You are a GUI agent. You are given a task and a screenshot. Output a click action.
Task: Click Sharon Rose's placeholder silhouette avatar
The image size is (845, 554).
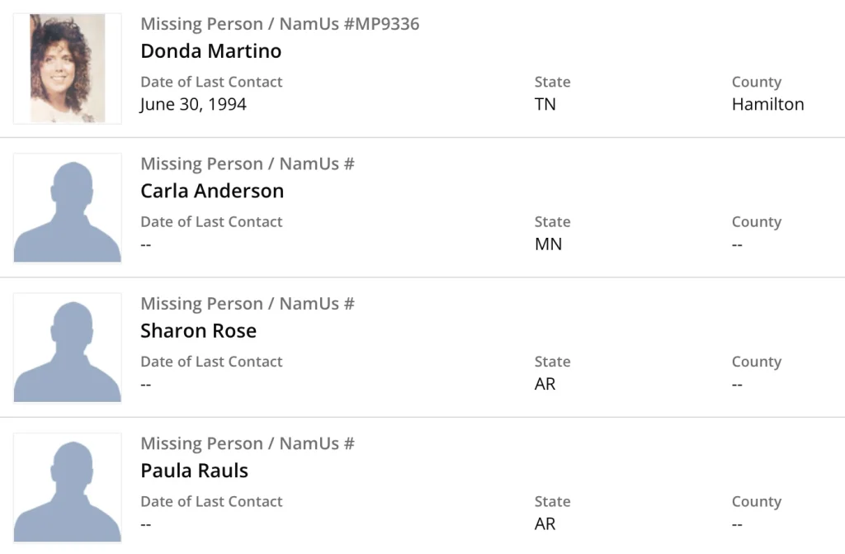click(68, 348)
